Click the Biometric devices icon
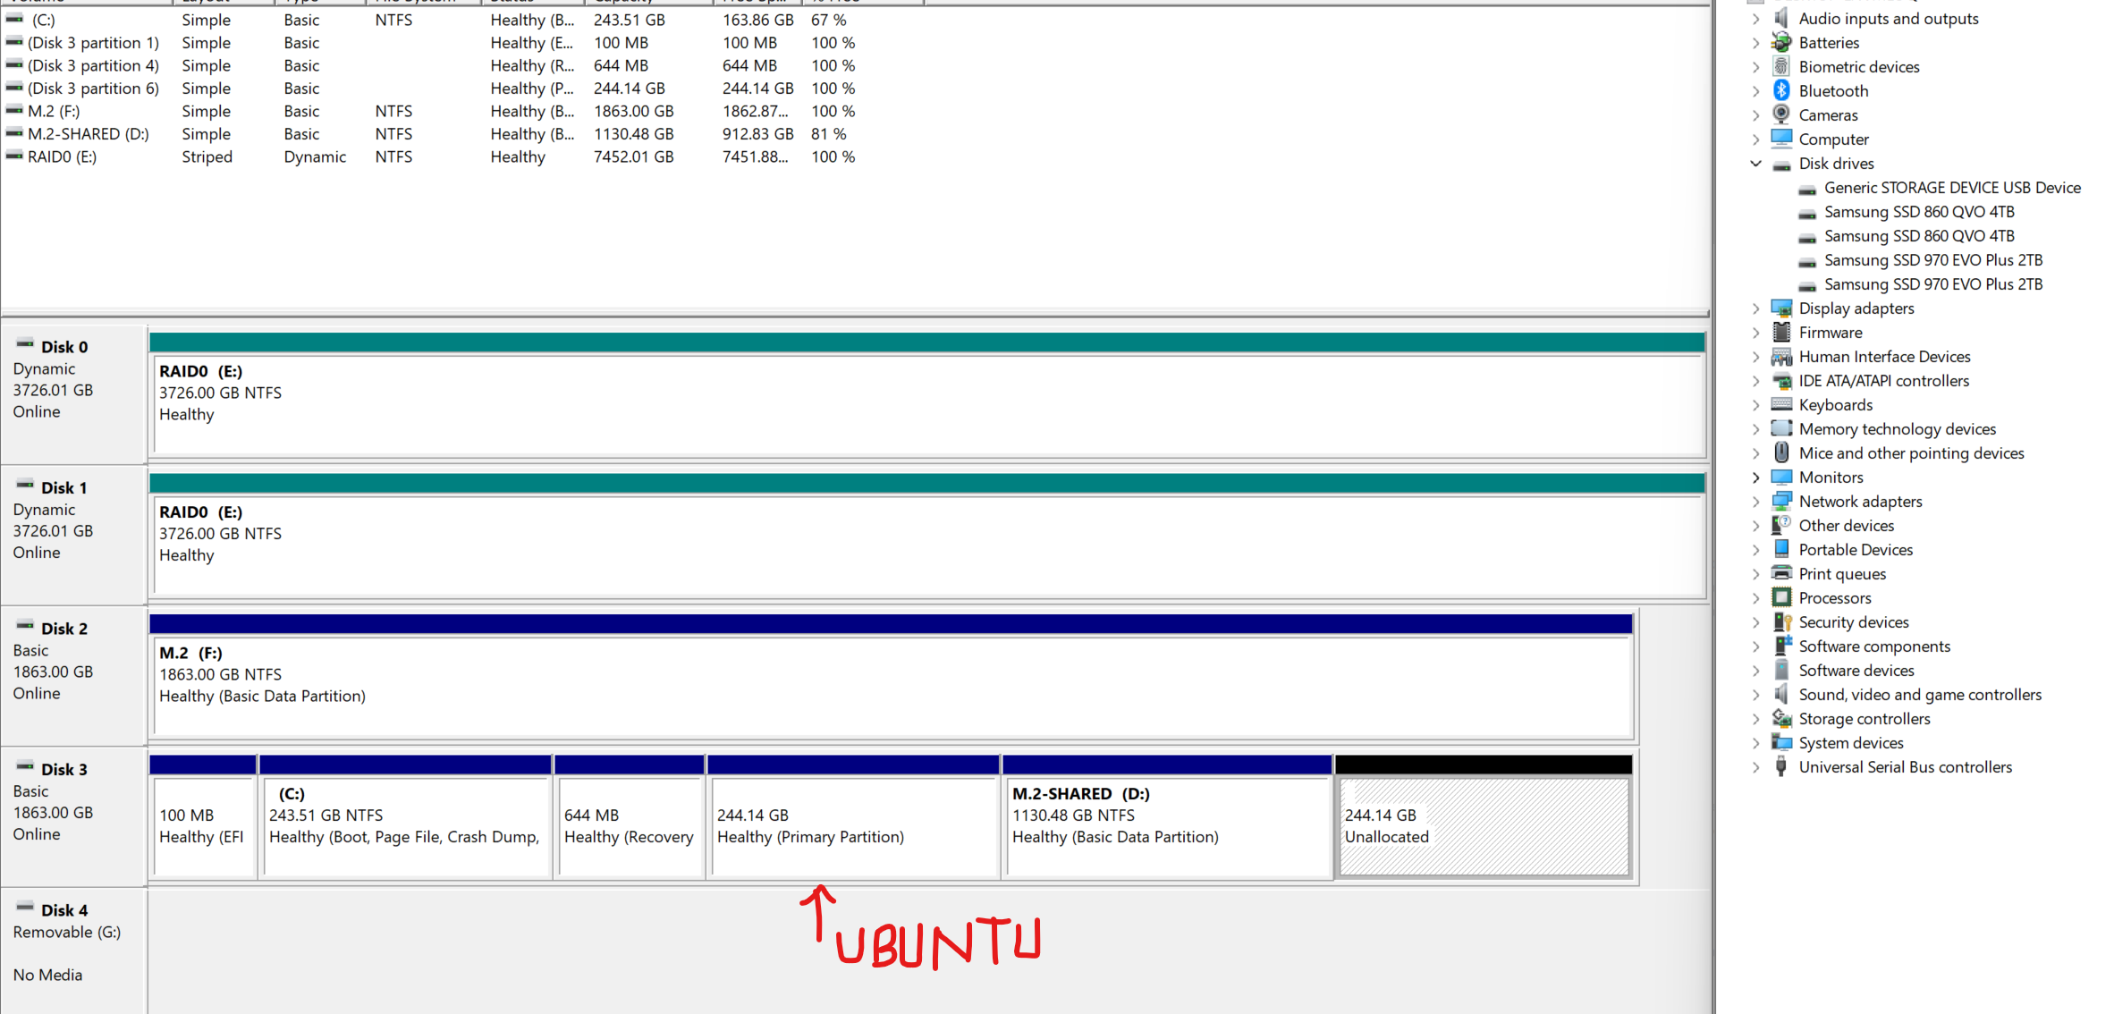This screenshot has height=1014, width=2114. click(x=1781, y=66)
